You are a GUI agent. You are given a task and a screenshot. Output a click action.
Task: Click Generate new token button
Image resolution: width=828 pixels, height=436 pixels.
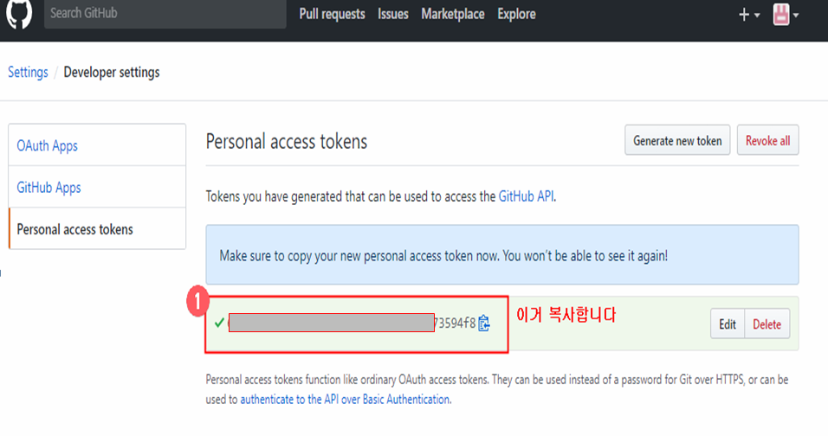[x=677, y=140]
